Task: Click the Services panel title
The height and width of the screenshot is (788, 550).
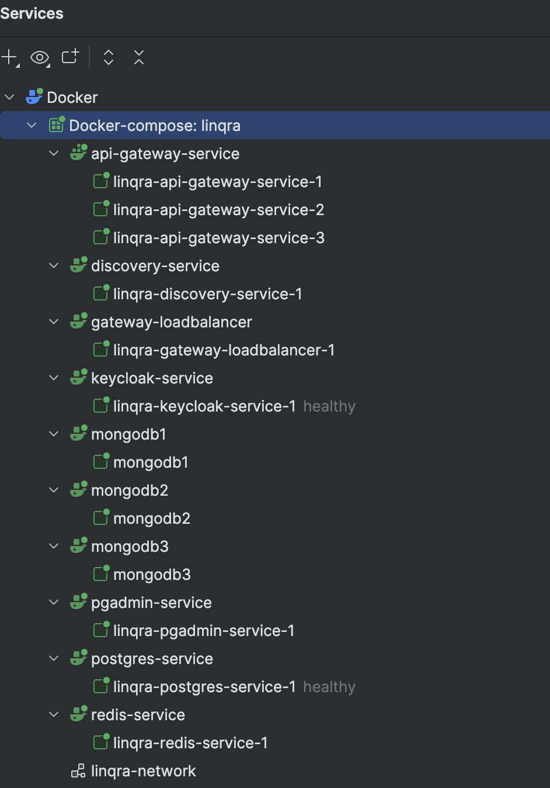Action: tap(32, 13)
